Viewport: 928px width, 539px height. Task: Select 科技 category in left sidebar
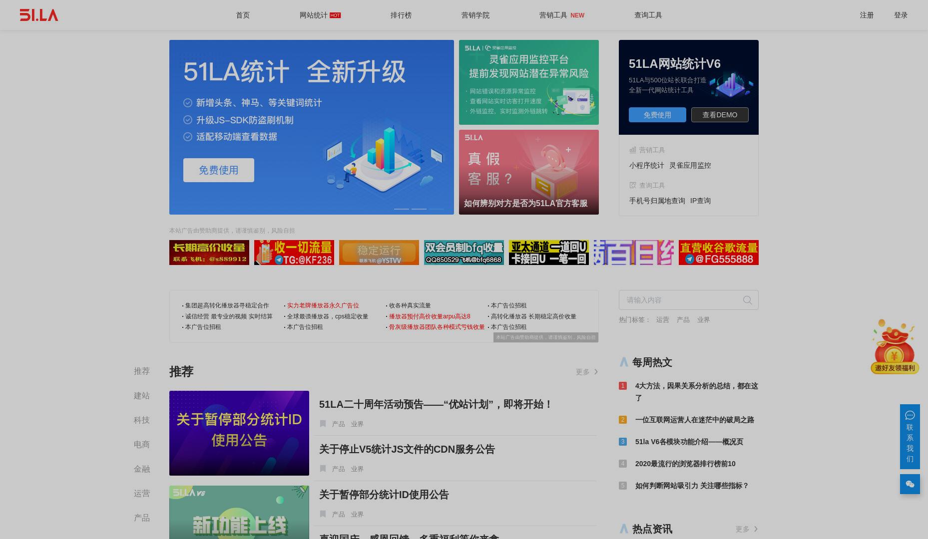(x=142, y=420)
